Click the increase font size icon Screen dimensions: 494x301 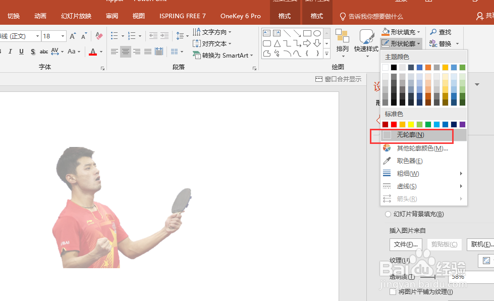click(x=73, y=36)
